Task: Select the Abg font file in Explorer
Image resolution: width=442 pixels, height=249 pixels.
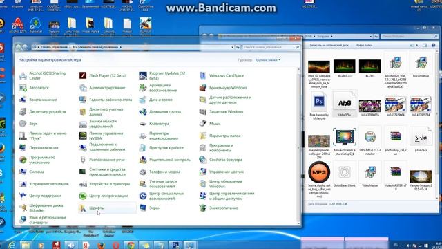Action: [345, 103]
